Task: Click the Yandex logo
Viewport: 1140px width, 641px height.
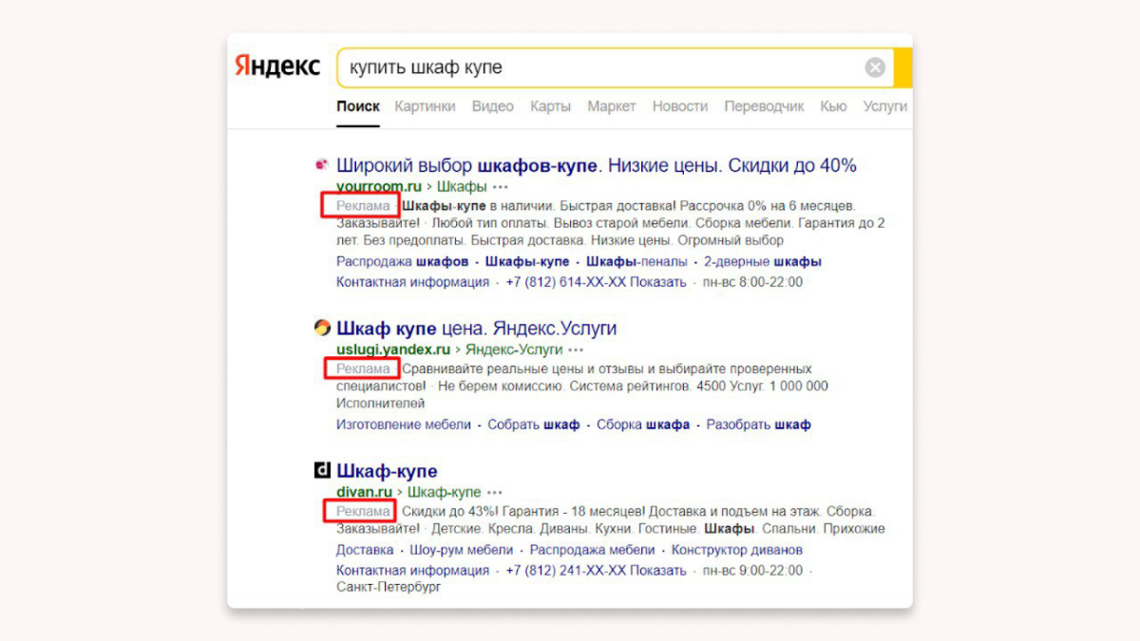Action: point(277,67)
